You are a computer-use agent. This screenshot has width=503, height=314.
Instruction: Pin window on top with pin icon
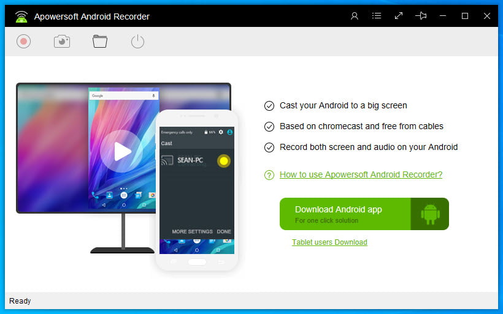421,16
